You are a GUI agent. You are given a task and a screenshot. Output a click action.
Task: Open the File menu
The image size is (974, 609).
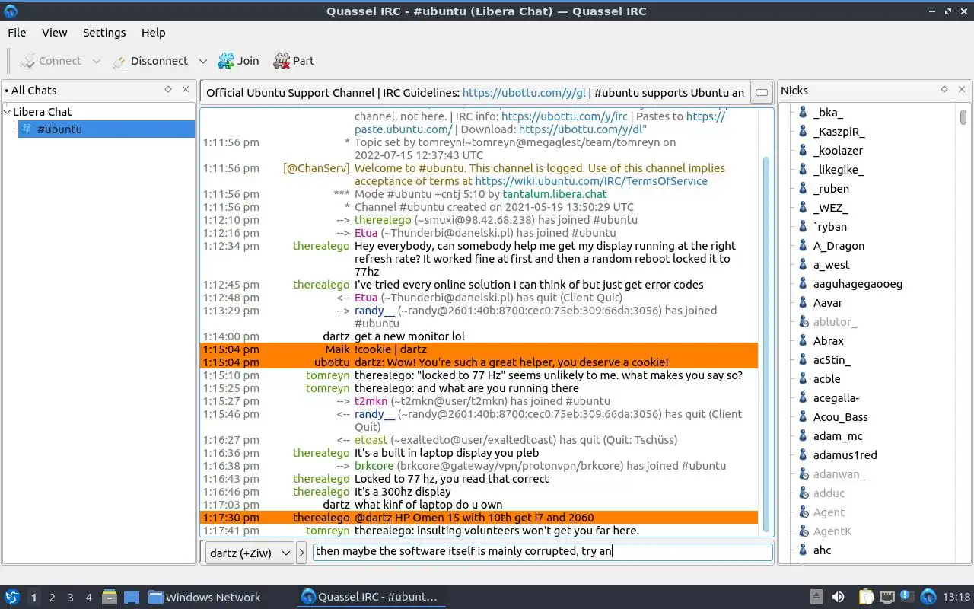tap(17, 33)
